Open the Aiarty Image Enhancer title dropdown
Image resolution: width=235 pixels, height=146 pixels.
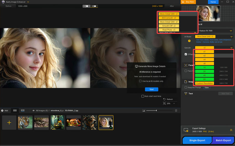[x=28, y=2]
